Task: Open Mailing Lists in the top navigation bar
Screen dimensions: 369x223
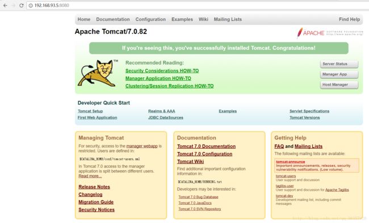Action: 228,19
